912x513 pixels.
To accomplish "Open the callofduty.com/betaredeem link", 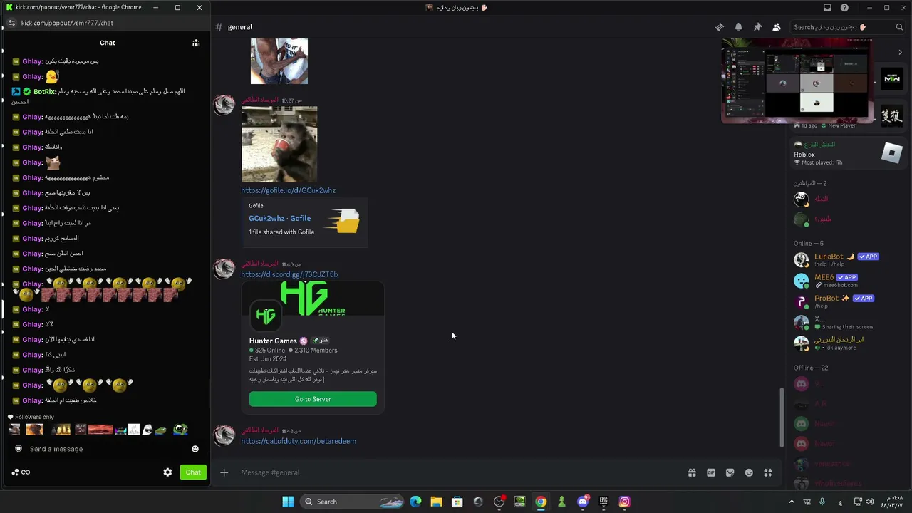I will tap(299, 441).
